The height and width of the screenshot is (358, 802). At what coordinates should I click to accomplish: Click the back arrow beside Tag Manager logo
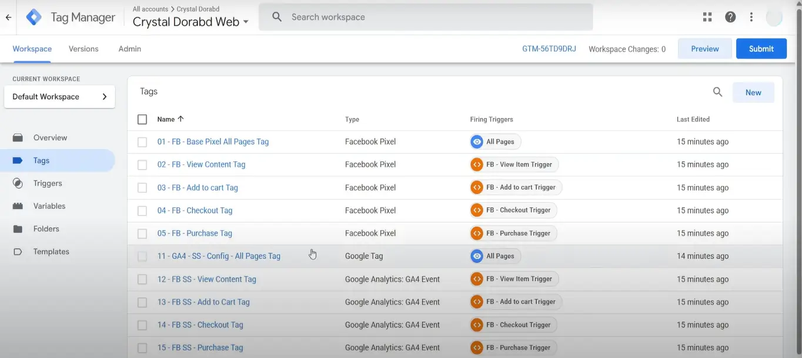[8, 18]
